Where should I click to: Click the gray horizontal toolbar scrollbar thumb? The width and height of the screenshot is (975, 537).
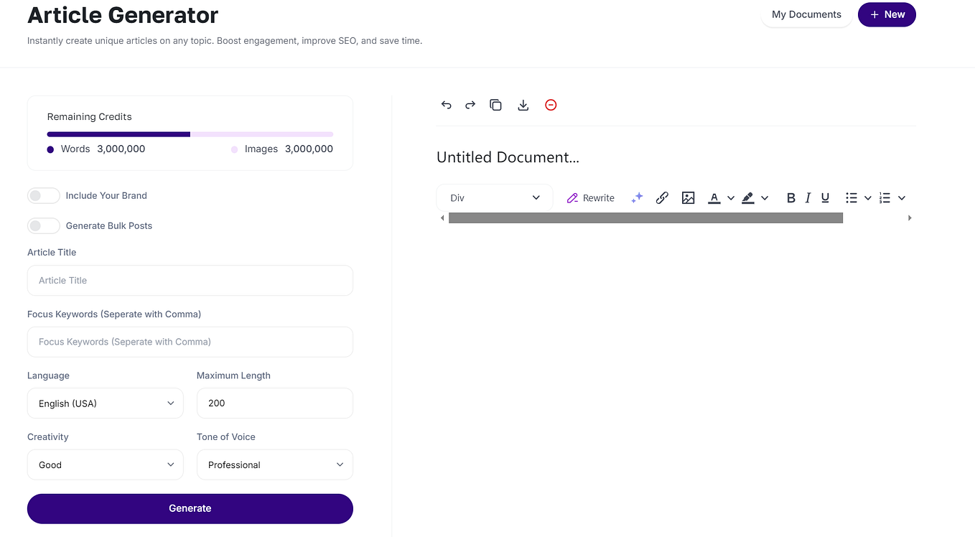click(645, 218)
